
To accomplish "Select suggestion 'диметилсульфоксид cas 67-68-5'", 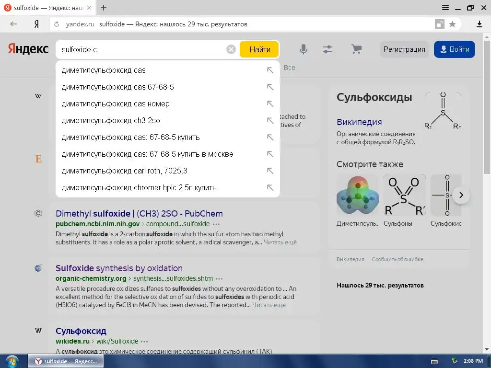I will (x=167, y=87).
